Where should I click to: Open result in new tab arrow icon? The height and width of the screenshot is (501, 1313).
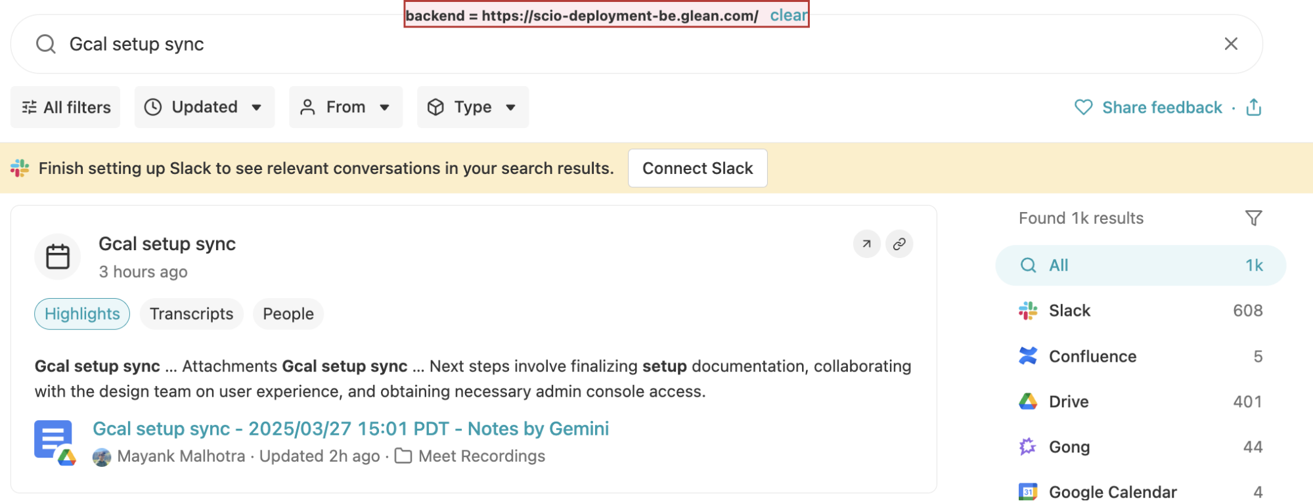[866, 244]
